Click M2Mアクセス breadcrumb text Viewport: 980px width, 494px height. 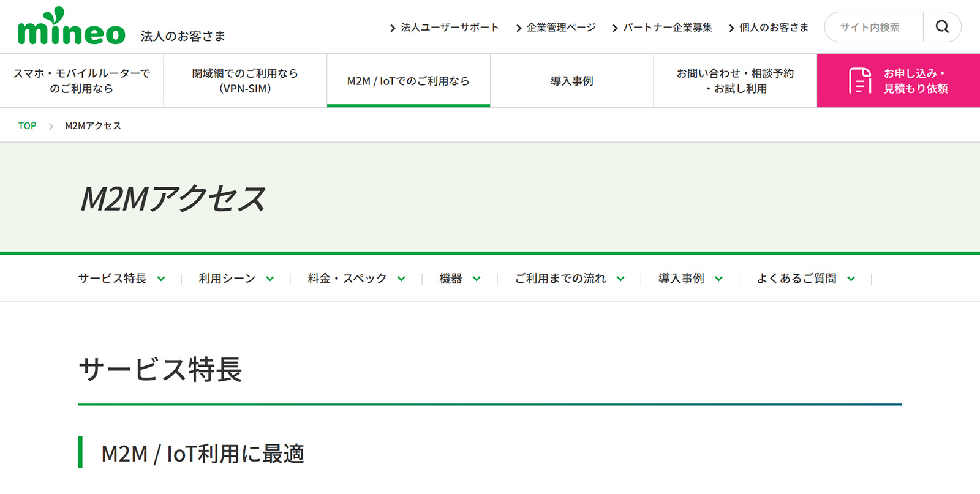[x=93, y=125]
